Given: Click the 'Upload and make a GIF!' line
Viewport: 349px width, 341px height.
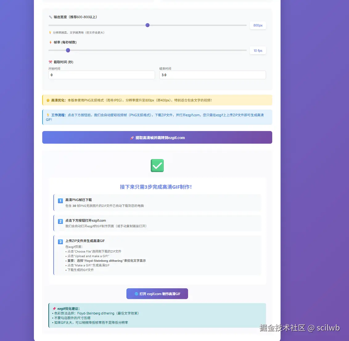Looking at the screenshot, I should [x=87, y=256].
